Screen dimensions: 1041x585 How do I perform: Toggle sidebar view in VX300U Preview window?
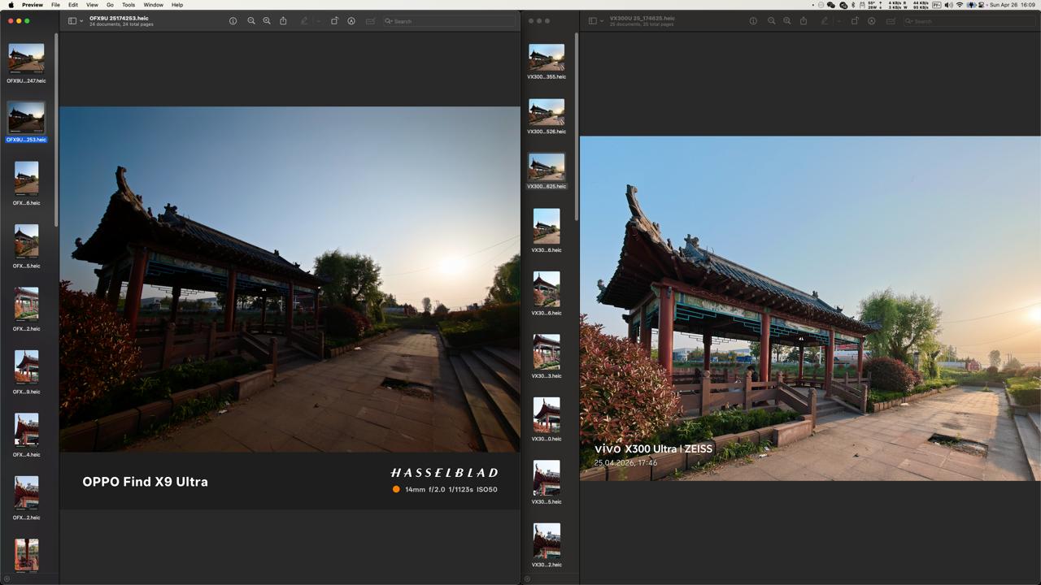[x=592, y=21]
